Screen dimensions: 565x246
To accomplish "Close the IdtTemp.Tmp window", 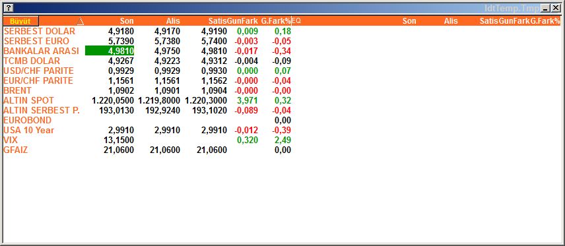I will pyautogui.click(x=555, y=8).
